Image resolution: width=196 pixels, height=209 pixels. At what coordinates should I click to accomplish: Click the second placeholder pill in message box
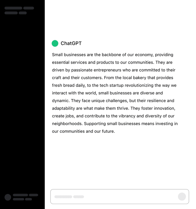click(79, 197)
